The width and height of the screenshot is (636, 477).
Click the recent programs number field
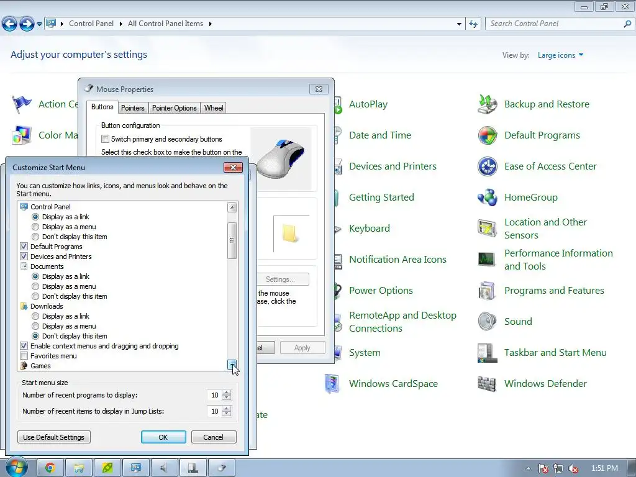214,395
